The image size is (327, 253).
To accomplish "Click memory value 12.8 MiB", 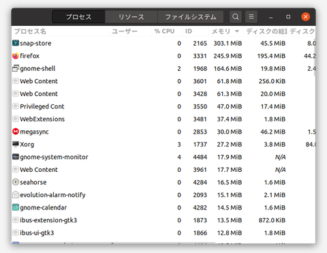I will (x=230, y=233).
